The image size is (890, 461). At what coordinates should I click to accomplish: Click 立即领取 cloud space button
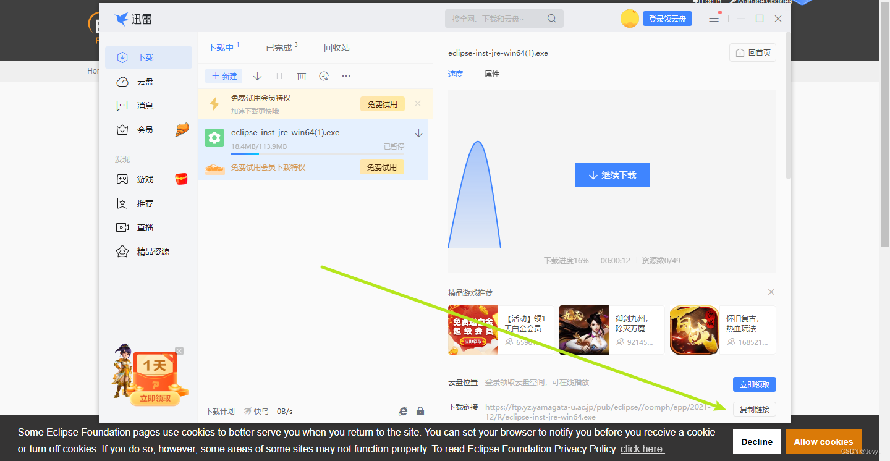pyautogui.click(x=754, y=384)
